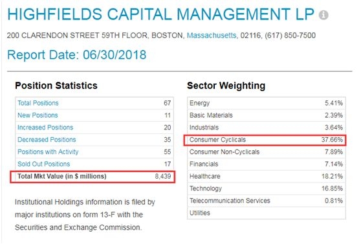Open the Total Positions link

38,103
